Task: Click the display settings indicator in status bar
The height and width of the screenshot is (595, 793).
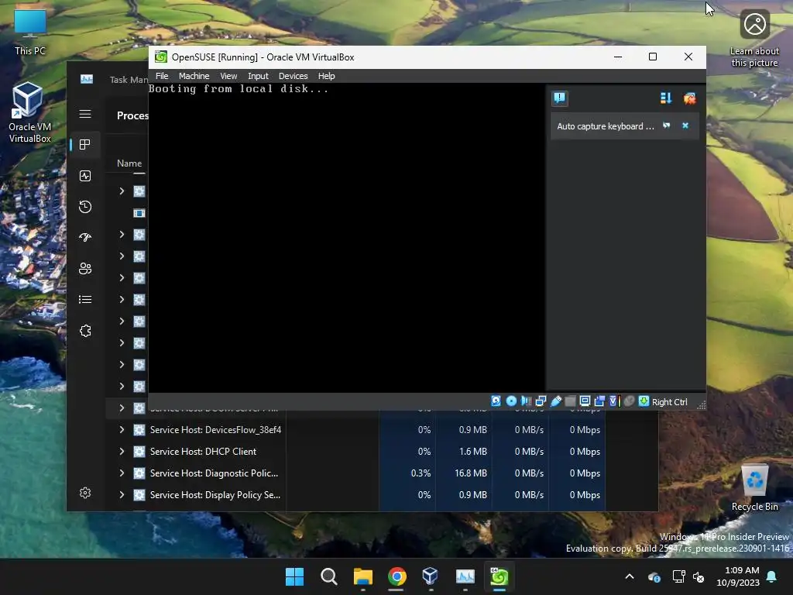Action: coord(585,401)
